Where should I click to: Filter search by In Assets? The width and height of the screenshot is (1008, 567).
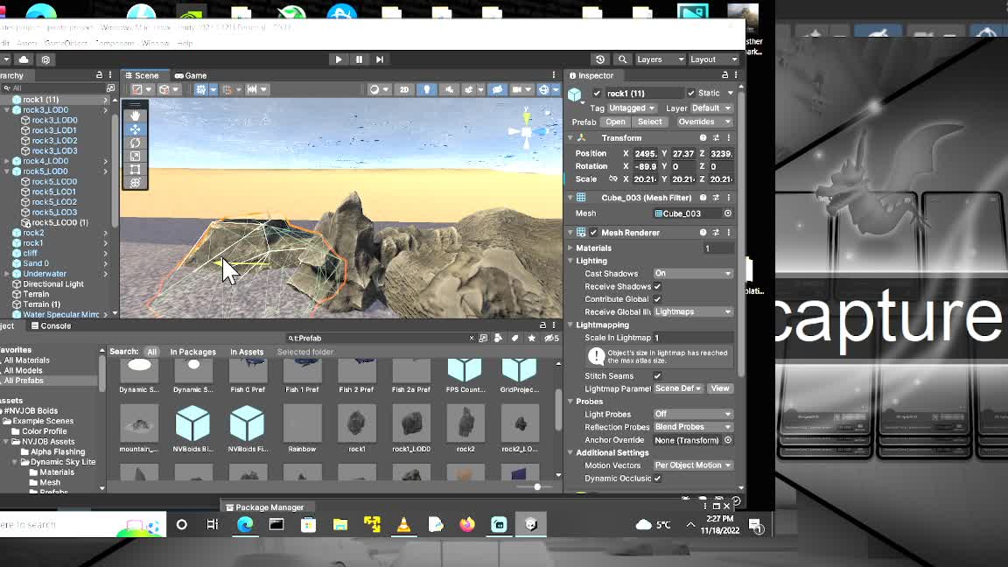(x=247, y=353)
